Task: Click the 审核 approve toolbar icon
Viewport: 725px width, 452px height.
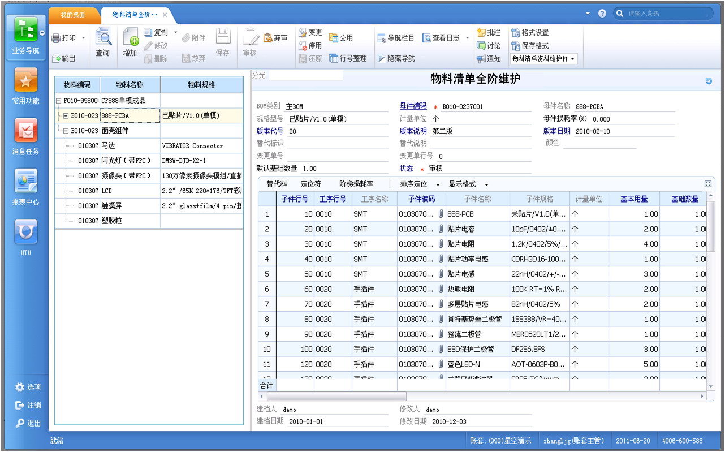Action: 250,37
